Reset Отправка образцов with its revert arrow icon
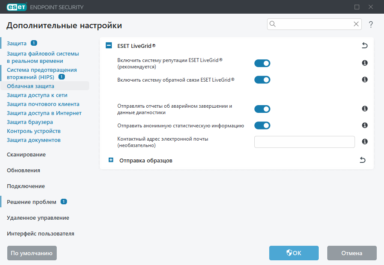This screenshot has width=384, height=265. [x=362, y=159]
